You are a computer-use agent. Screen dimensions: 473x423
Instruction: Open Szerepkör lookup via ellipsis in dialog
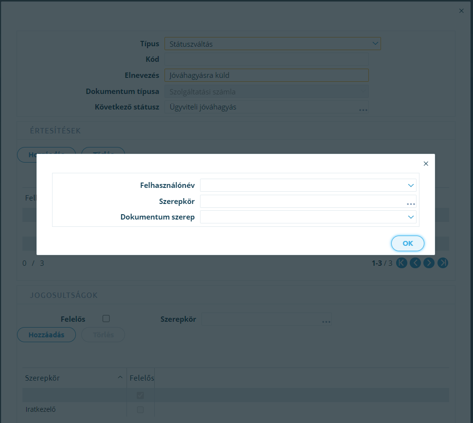coord(411,204)
